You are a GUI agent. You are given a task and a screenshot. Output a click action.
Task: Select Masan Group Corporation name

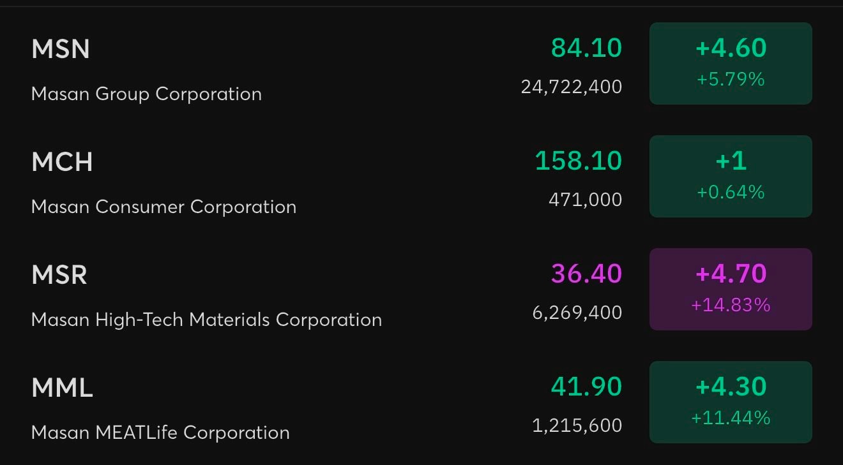pos(146,94)
